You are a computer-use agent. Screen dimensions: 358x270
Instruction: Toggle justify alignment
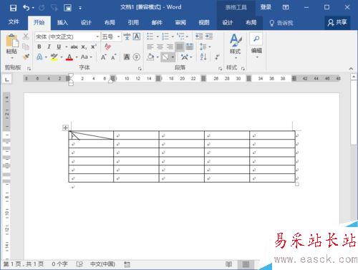[x=180, y=47]
